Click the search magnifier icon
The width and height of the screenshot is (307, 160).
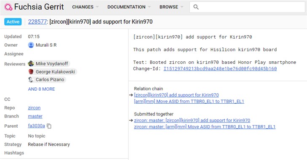pos(196,7)
